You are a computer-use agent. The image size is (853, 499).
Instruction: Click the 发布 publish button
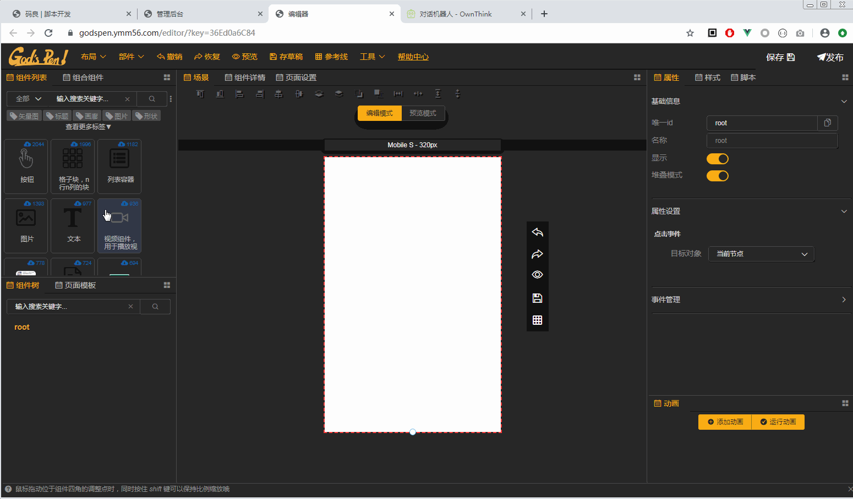tap(830, 57)
